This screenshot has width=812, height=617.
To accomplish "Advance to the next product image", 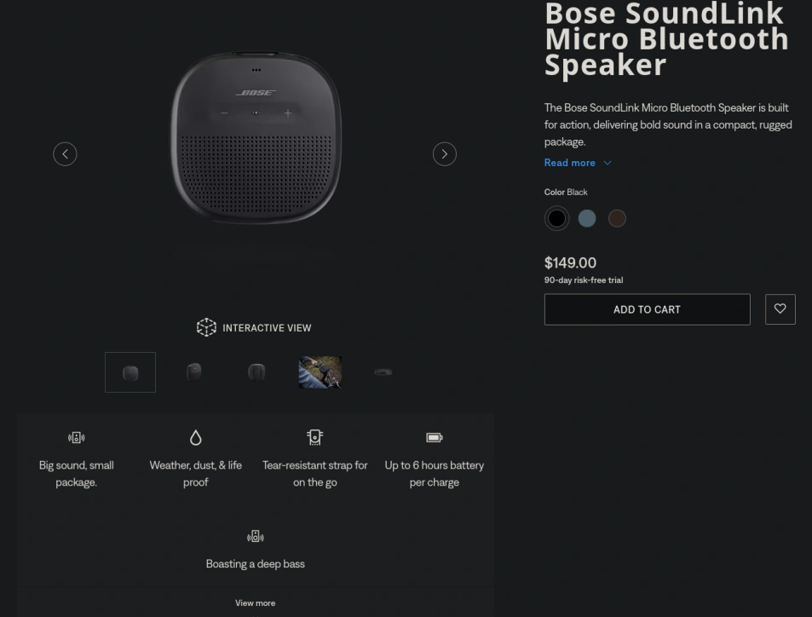I will [x=444, y=154].
